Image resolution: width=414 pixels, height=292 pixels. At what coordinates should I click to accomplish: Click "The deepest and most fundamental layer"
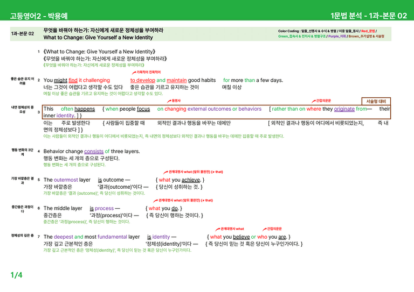coord(92,237)
